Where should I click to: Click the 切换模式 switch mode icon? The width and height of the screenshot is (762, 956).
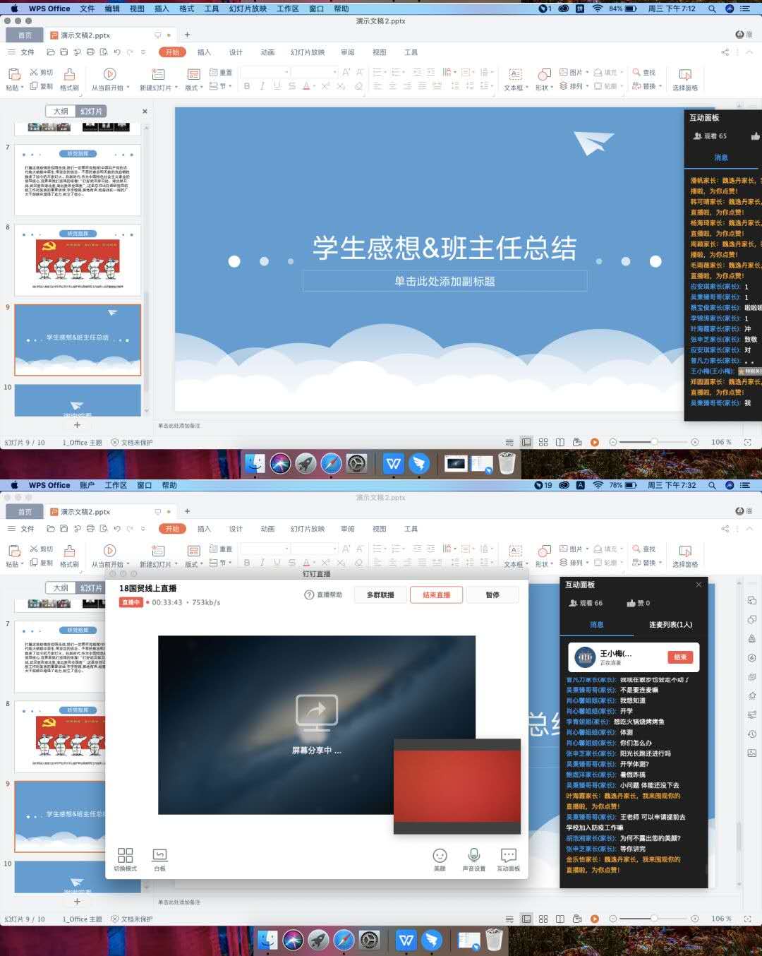coord(125,856)
